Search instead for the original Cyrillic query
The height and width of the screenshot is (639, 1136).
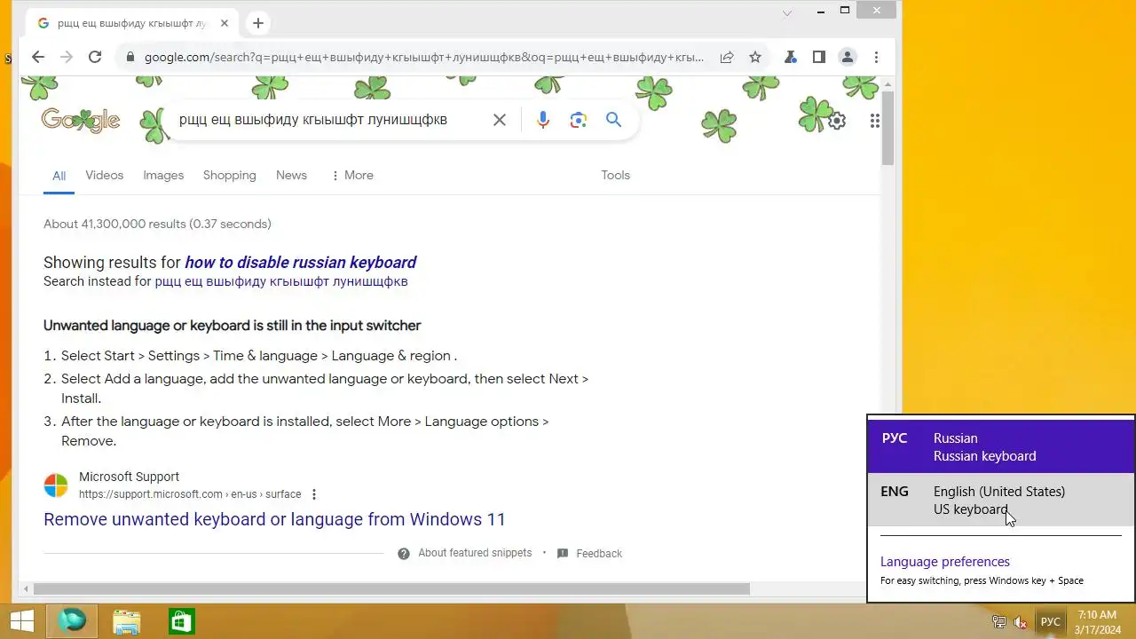(x=281, y=281)
